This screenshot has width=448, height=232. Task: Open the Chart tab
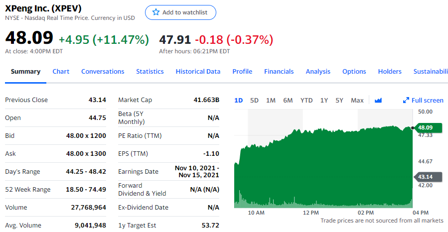[61, 71]
